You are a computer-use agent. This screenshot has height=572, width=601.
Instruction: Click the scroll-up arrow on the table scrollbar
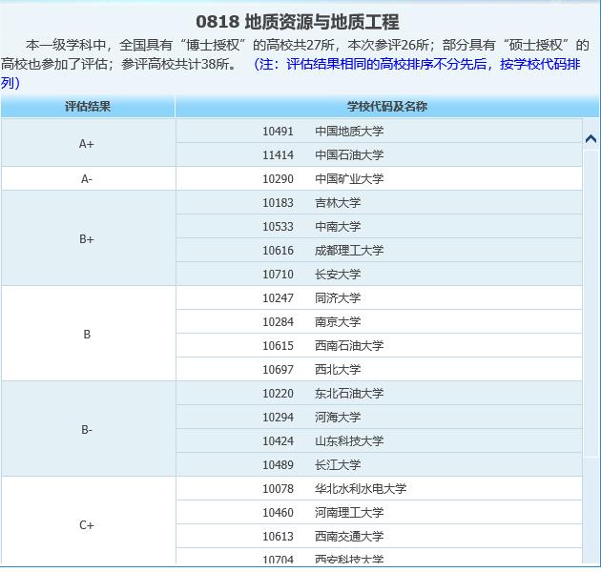pyautogui.click(x=591, y=138)
